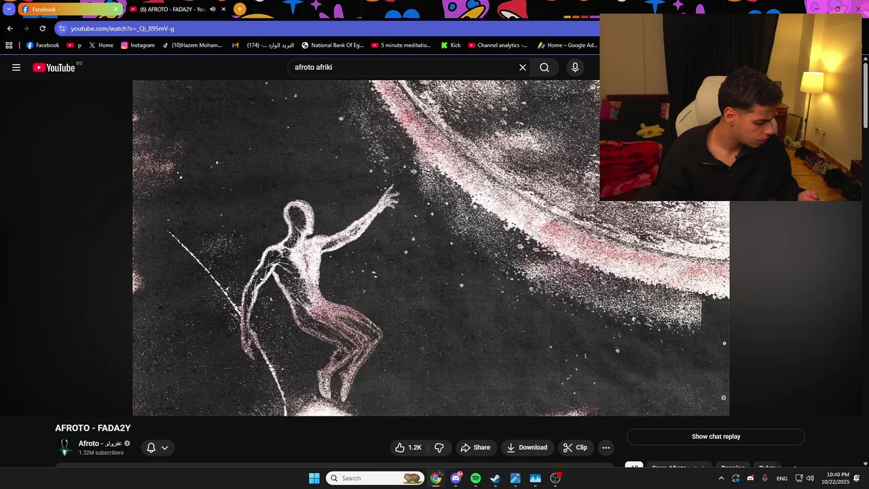
Task: Click the Windows taskbar Search box
Action: [375, 478]
